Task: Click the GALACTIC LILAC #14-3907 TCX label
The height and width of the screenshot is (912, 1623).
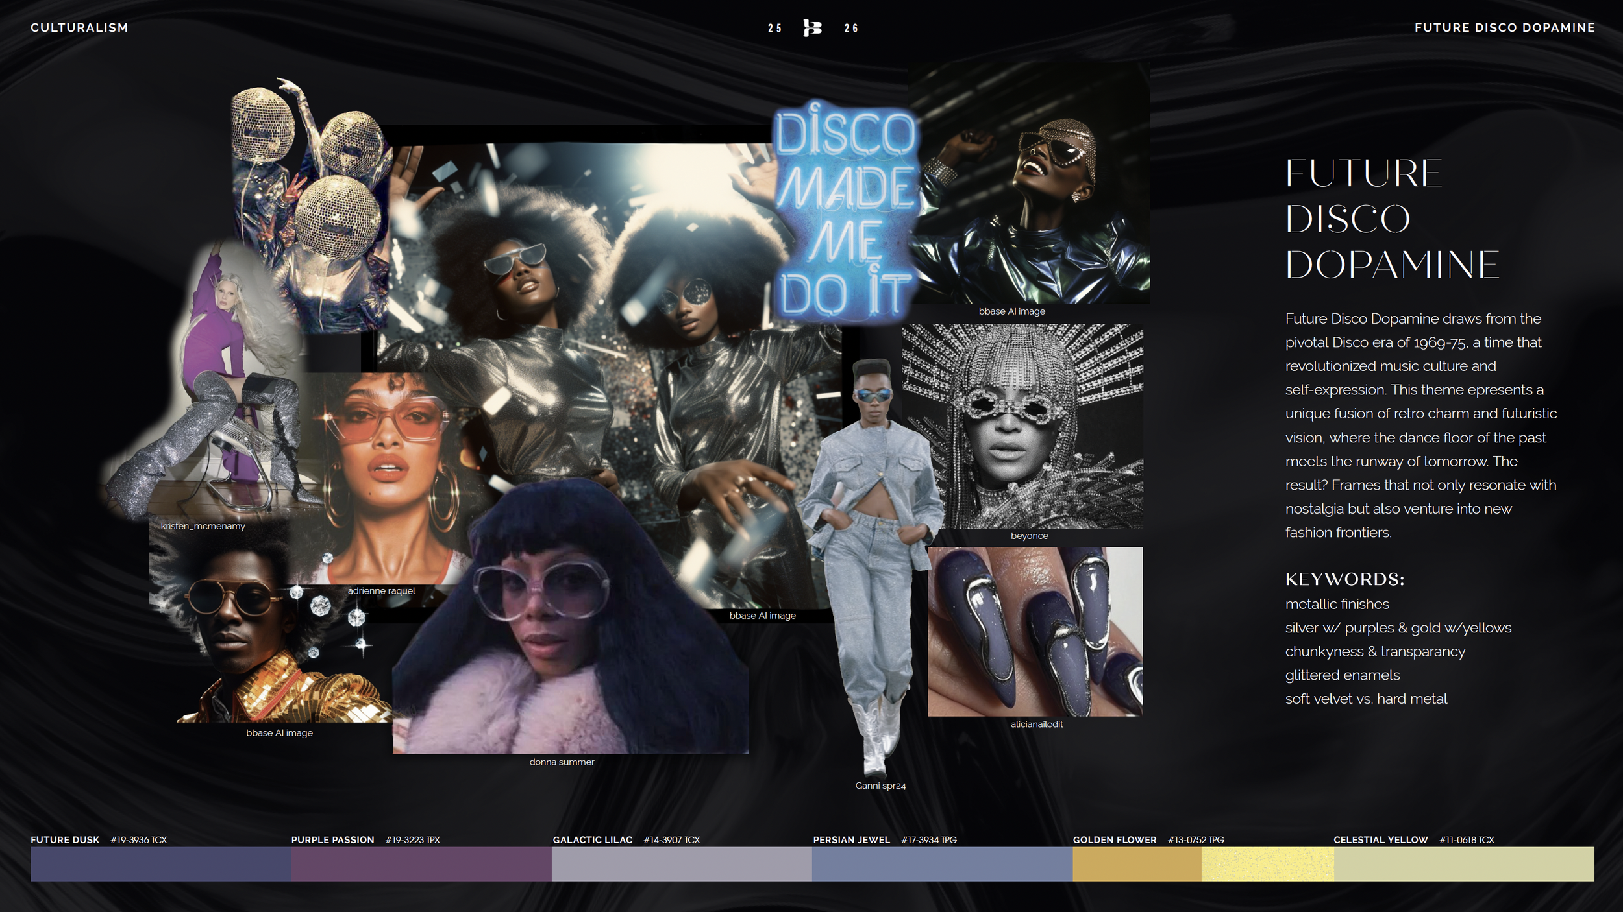Action: pyautogui.click(x=626, y=839)
